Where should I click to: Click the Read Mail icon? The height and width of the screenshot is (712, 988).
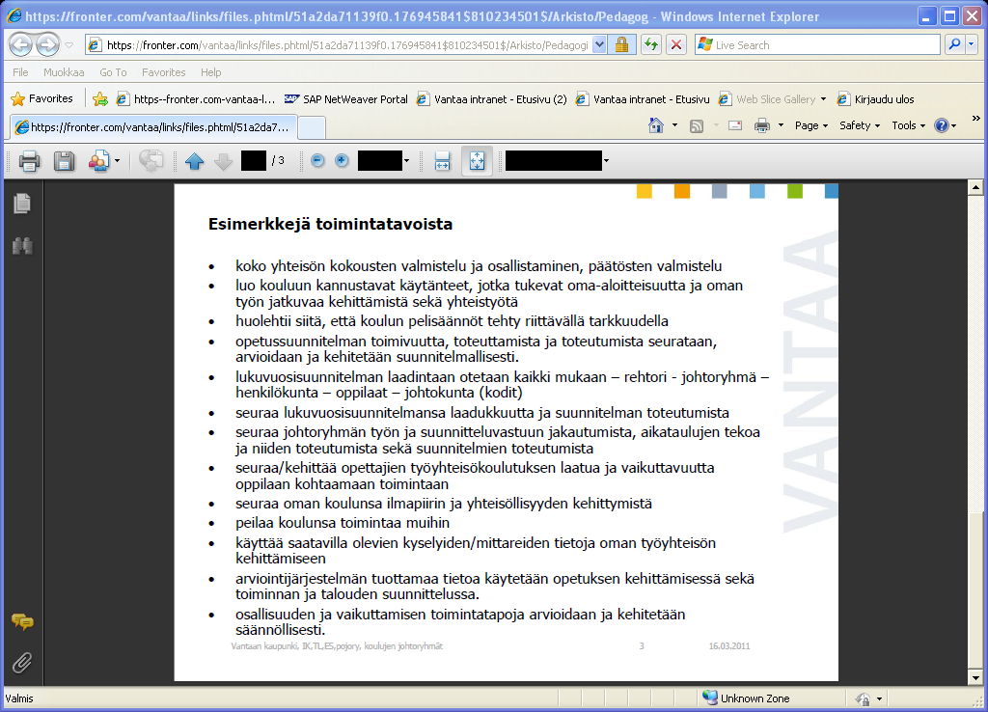click(734, 125)
